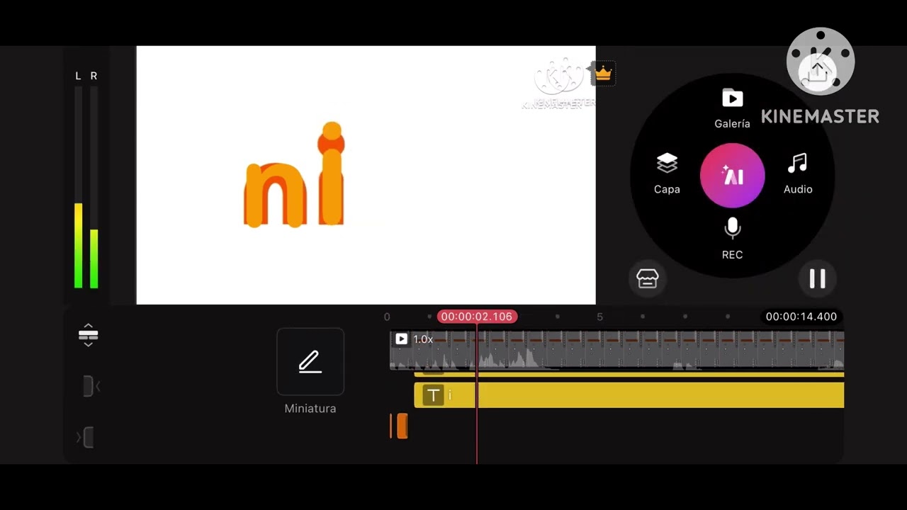This screenshot has width=907, height=510.
Task: Select the yellow text layer 'i'
Action: (x=629, y=395)
